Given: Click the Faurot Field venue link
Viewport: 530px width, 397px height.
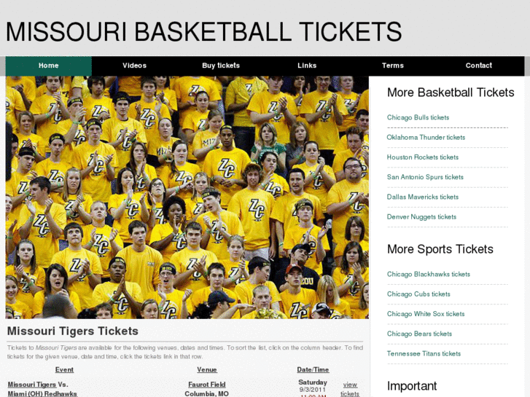Looking at the screenshot, I should pyautogui.click(x=206, y=385).
